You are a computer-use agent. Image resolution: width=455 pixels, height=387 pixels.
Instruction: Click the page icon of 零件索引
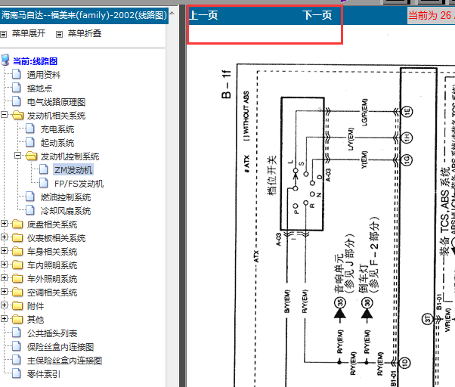pos(17,373)
